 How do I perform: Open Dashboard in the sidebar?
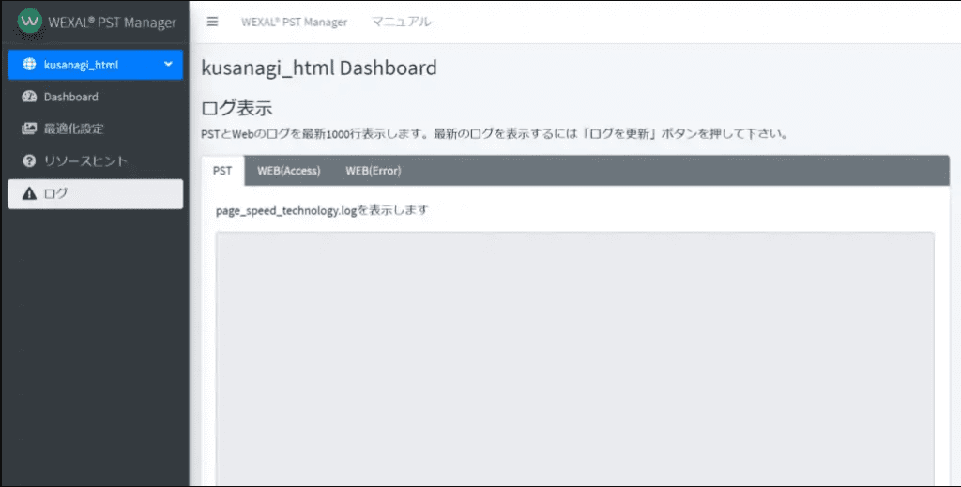95,97
